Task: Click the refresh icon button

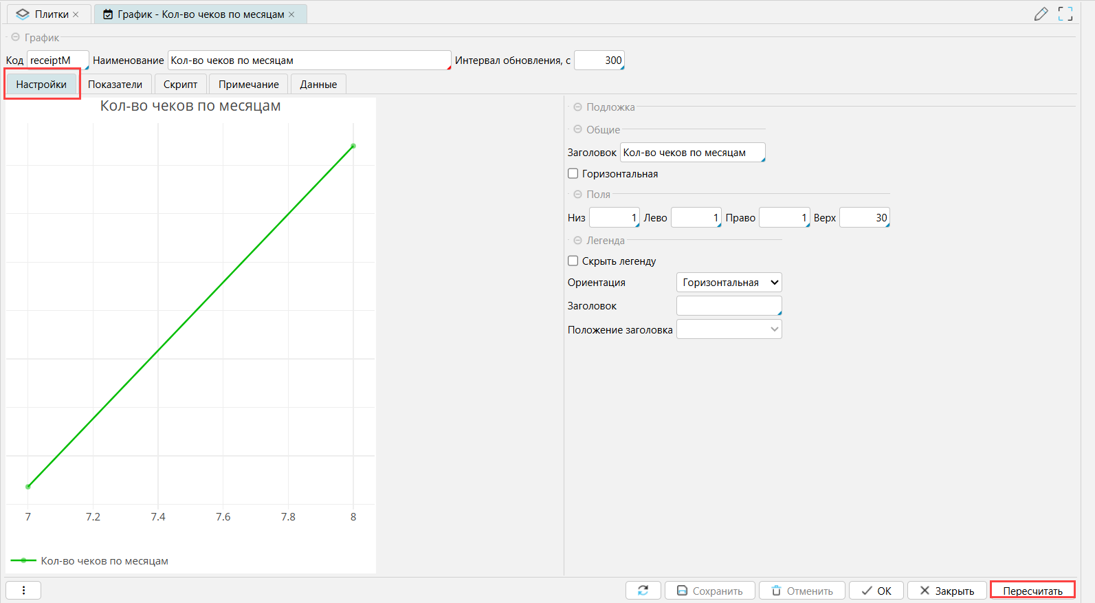Action: tap(643, 591)
